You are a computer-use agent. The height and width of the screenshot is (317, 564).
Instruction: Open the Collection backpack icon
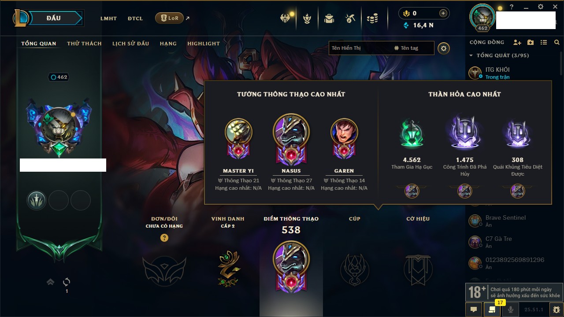pos(329,18)
